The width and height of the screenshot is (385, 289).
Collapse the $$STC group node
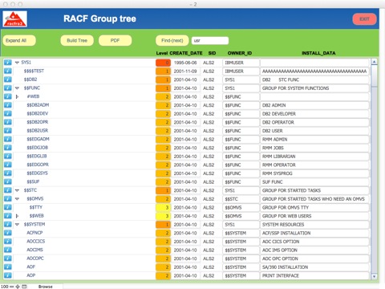coord(17,190)
